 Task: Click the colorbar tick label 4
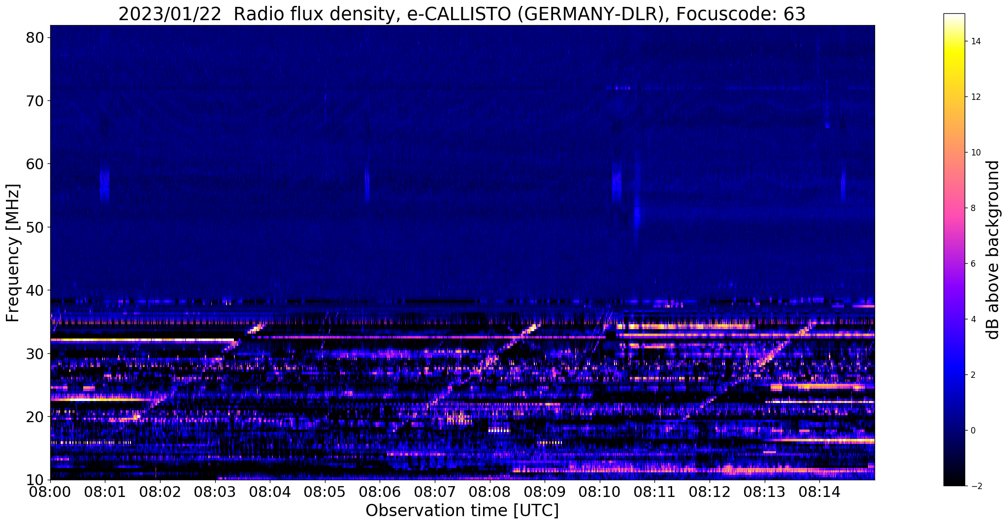[973, 319]
